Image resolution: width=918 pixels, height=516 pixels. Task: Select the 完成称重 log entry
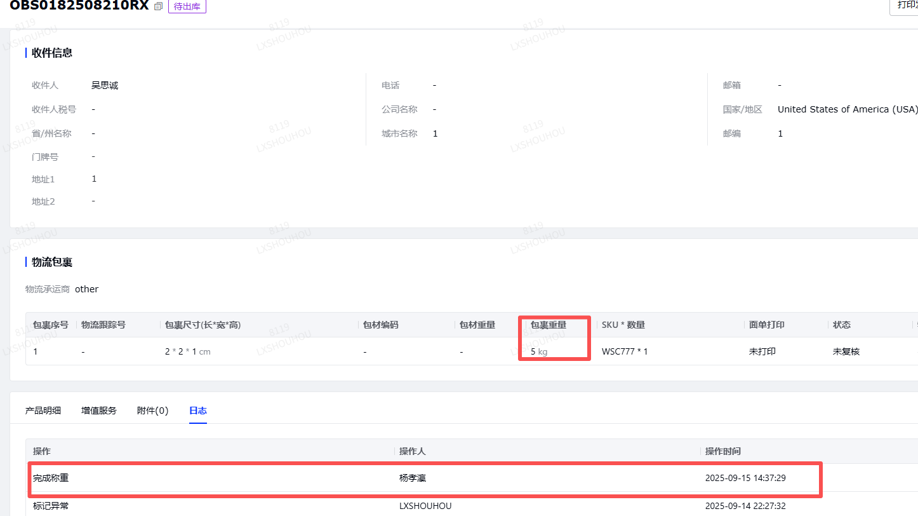[51, 478]
